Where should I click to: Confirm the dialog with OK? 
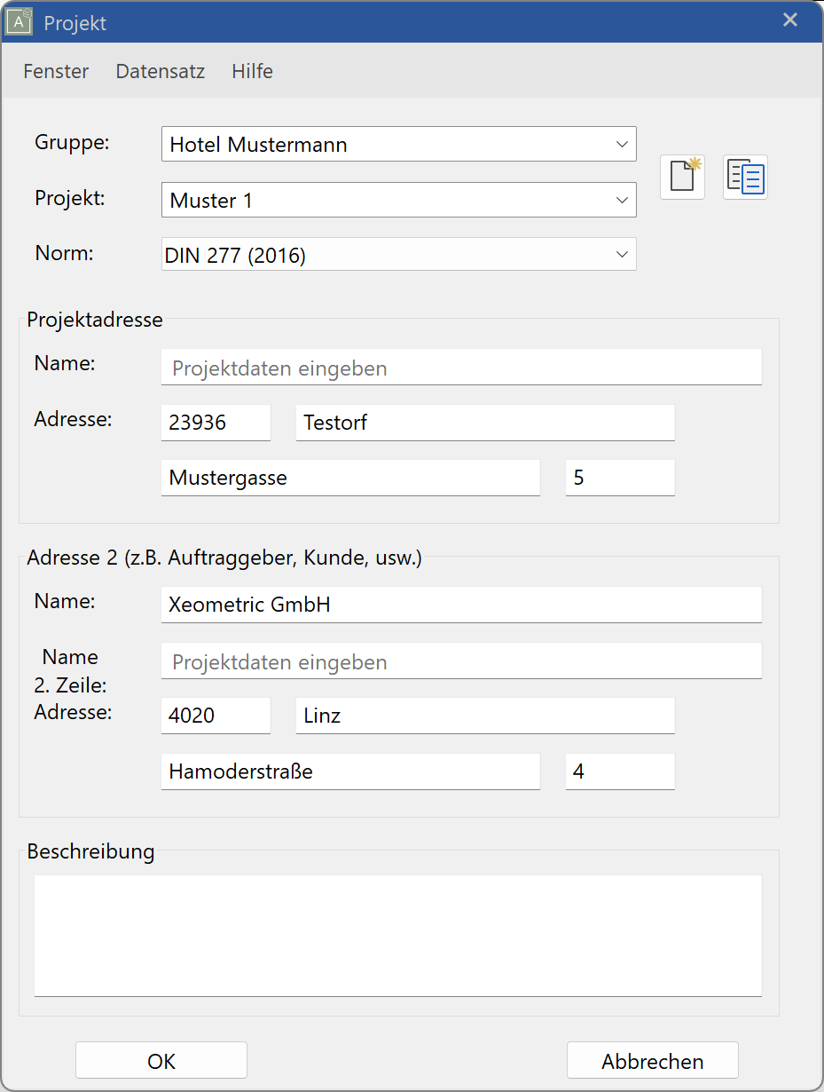click(x=161, y=1060)
